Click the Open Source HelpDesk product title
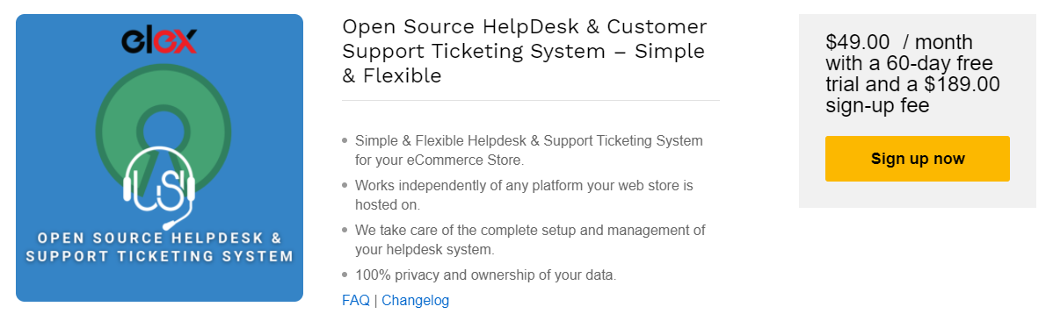Viewport: 1053px width, 321px height. click(524, 51)
